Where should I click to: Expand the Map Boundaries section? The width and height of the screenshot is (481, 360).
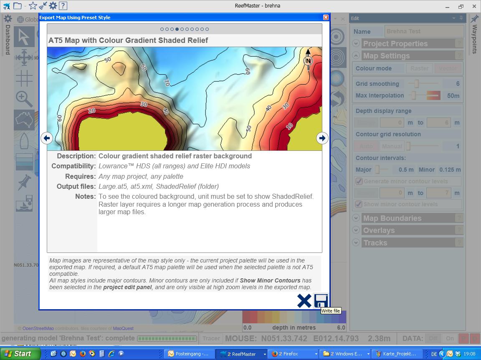(x=356, y=218)
